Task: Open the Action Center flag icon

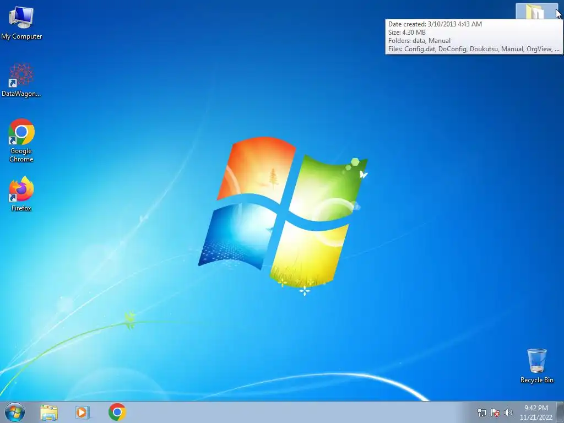Action: 495,413
